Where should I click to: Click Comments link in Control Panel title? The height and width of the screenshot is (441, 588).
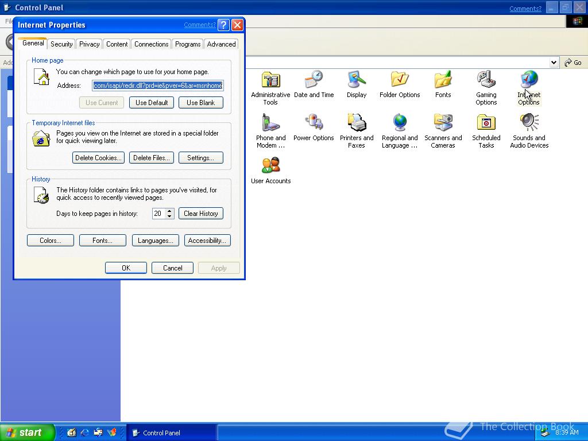coord(525,9)
